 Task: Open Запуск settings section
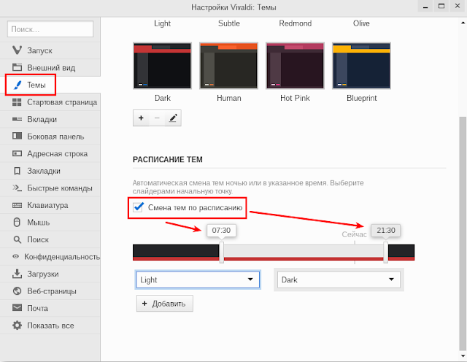click(x=50, y=50)
